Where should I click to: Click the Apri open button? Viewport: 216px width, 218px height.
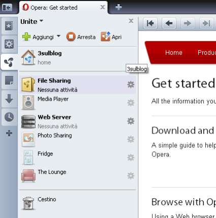pos(111,37)
